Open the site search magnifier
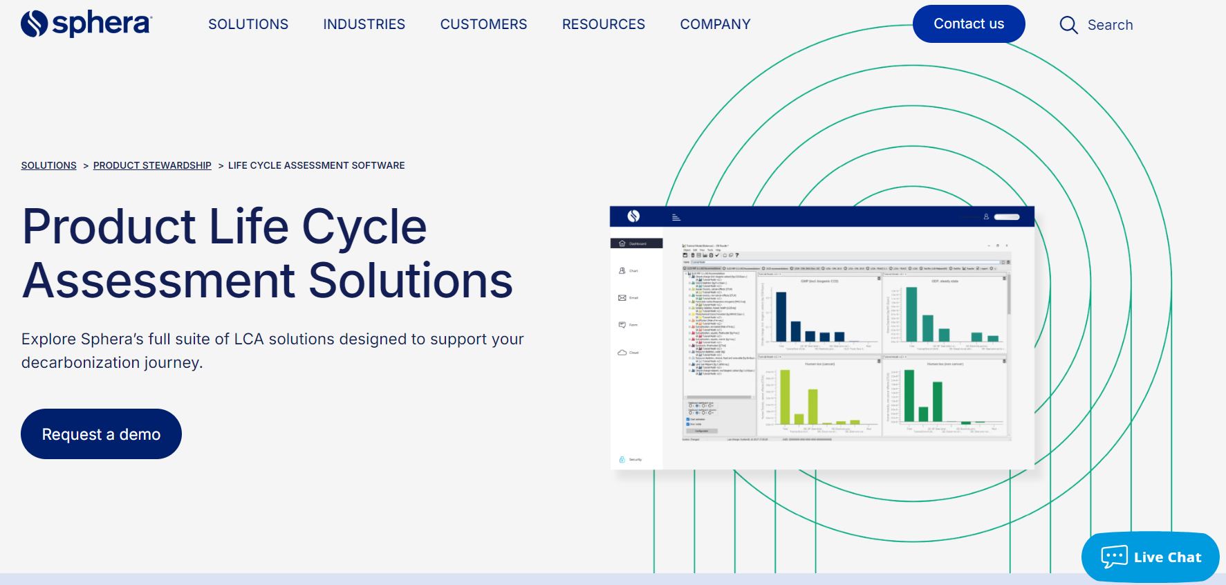The height and width of the screenshot is (585, 1226). click(x=1068, y=25)
